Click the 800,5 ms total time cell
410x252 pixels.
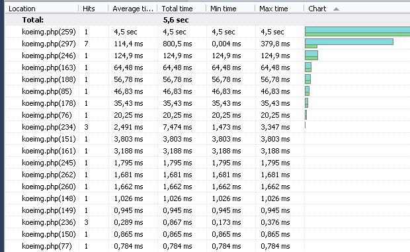click(x=177, y=44)
